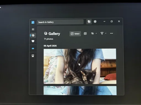
Task: Click the Gallery heading
Action: pos(54,34)
